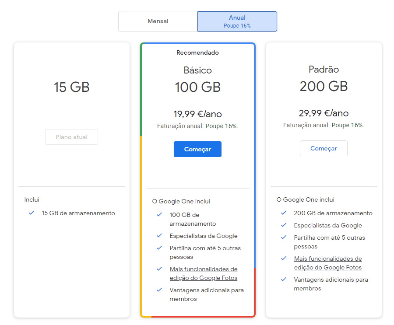Click the checkmark beside 15 GB de armazenamento
394x325 pixels.
coord(32,213)
